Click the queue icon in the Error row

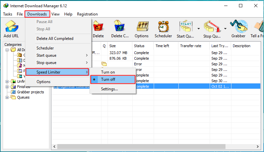point(104,64)
